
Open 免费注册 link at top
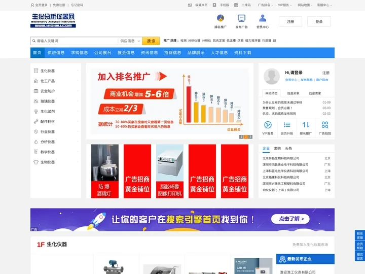59,5
